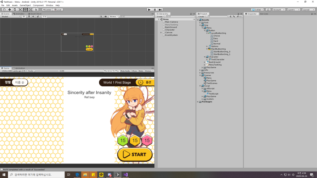Open scene component tools wrench icon
This screenshot has height=178, width=317.
point(101,17)
